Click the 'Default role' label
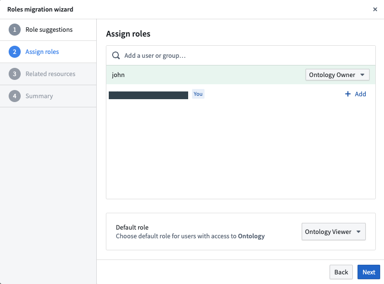The image size is (384, 284). (x=132, y=227)
